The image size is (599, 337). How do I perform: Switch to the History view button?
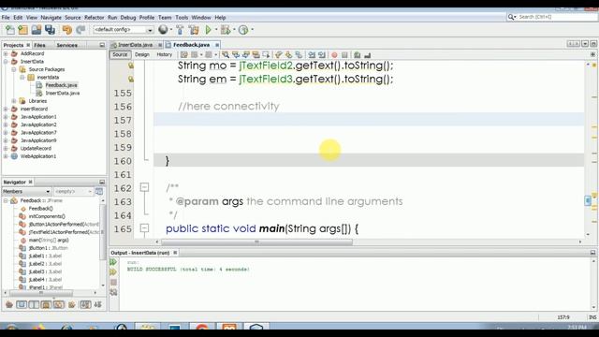(165, 54)
